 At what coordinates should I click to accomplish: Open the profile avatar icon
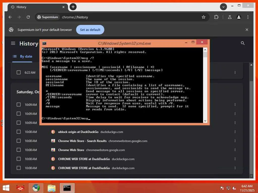[x=239, y=17]
